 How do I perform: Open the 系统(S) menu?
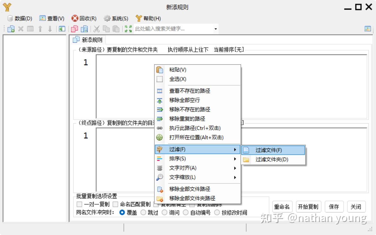[x=116, y=19]
